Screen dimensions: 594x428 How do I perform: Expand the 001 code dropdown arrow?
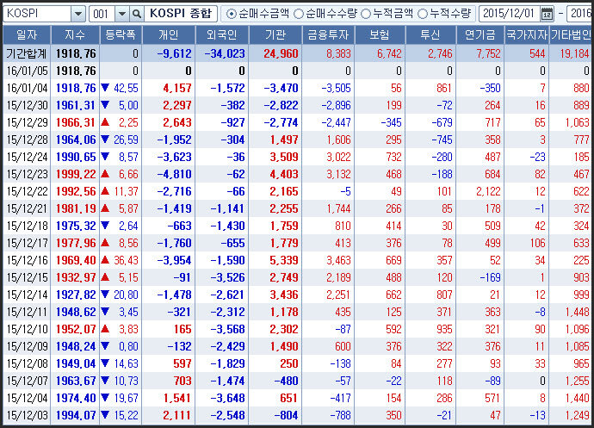tap(122, 14)
